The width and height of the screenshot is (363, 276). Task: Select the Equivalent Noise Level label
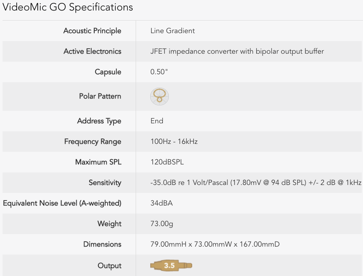62,203
